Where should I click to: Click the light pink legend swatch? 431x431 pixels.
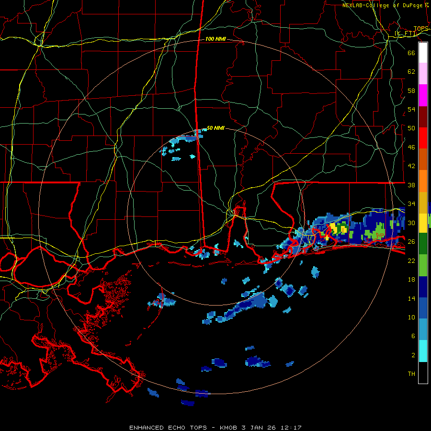pos(423,74)
